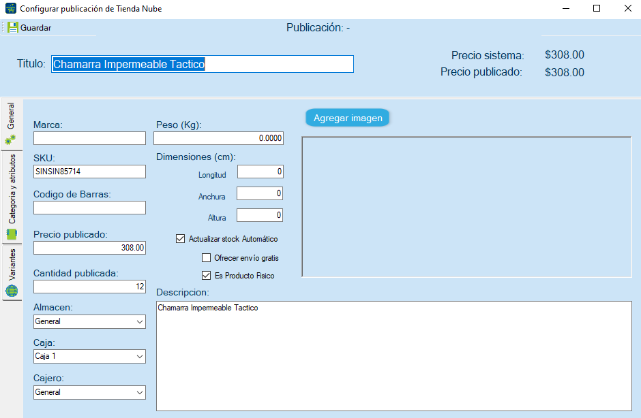Click the Marca input field
The height and width of the screenshot is (418, 641).
(x=89, y=138)
